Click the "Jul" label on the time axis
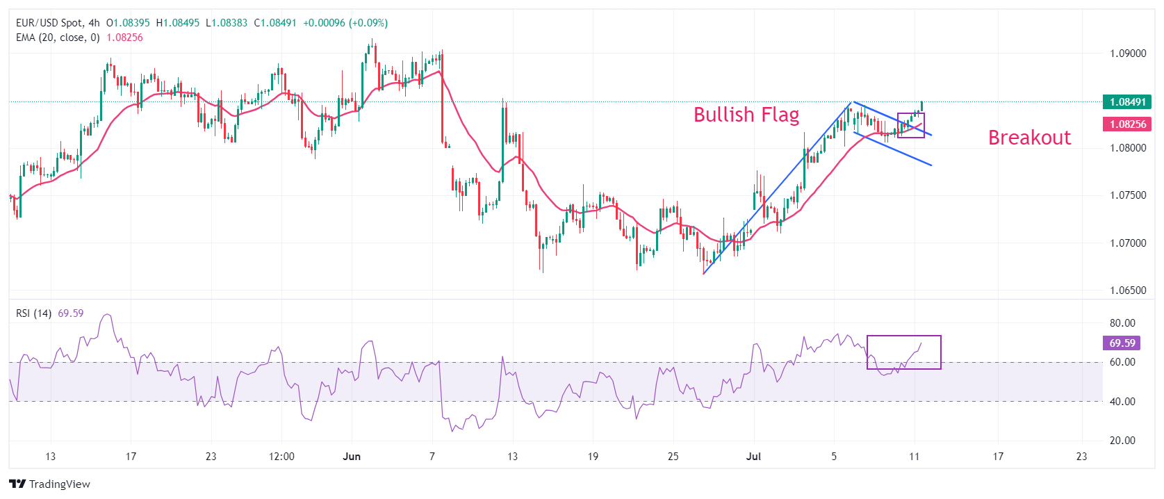 [753, 457]
